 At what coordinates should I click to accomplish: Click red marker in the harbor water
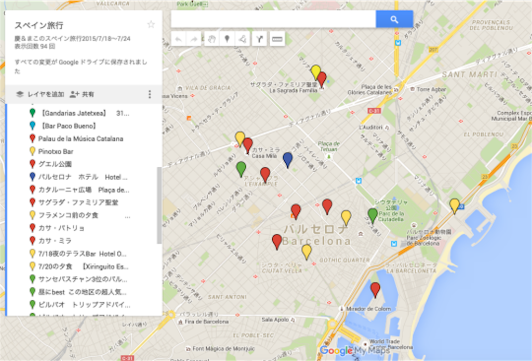click(375, 289)
